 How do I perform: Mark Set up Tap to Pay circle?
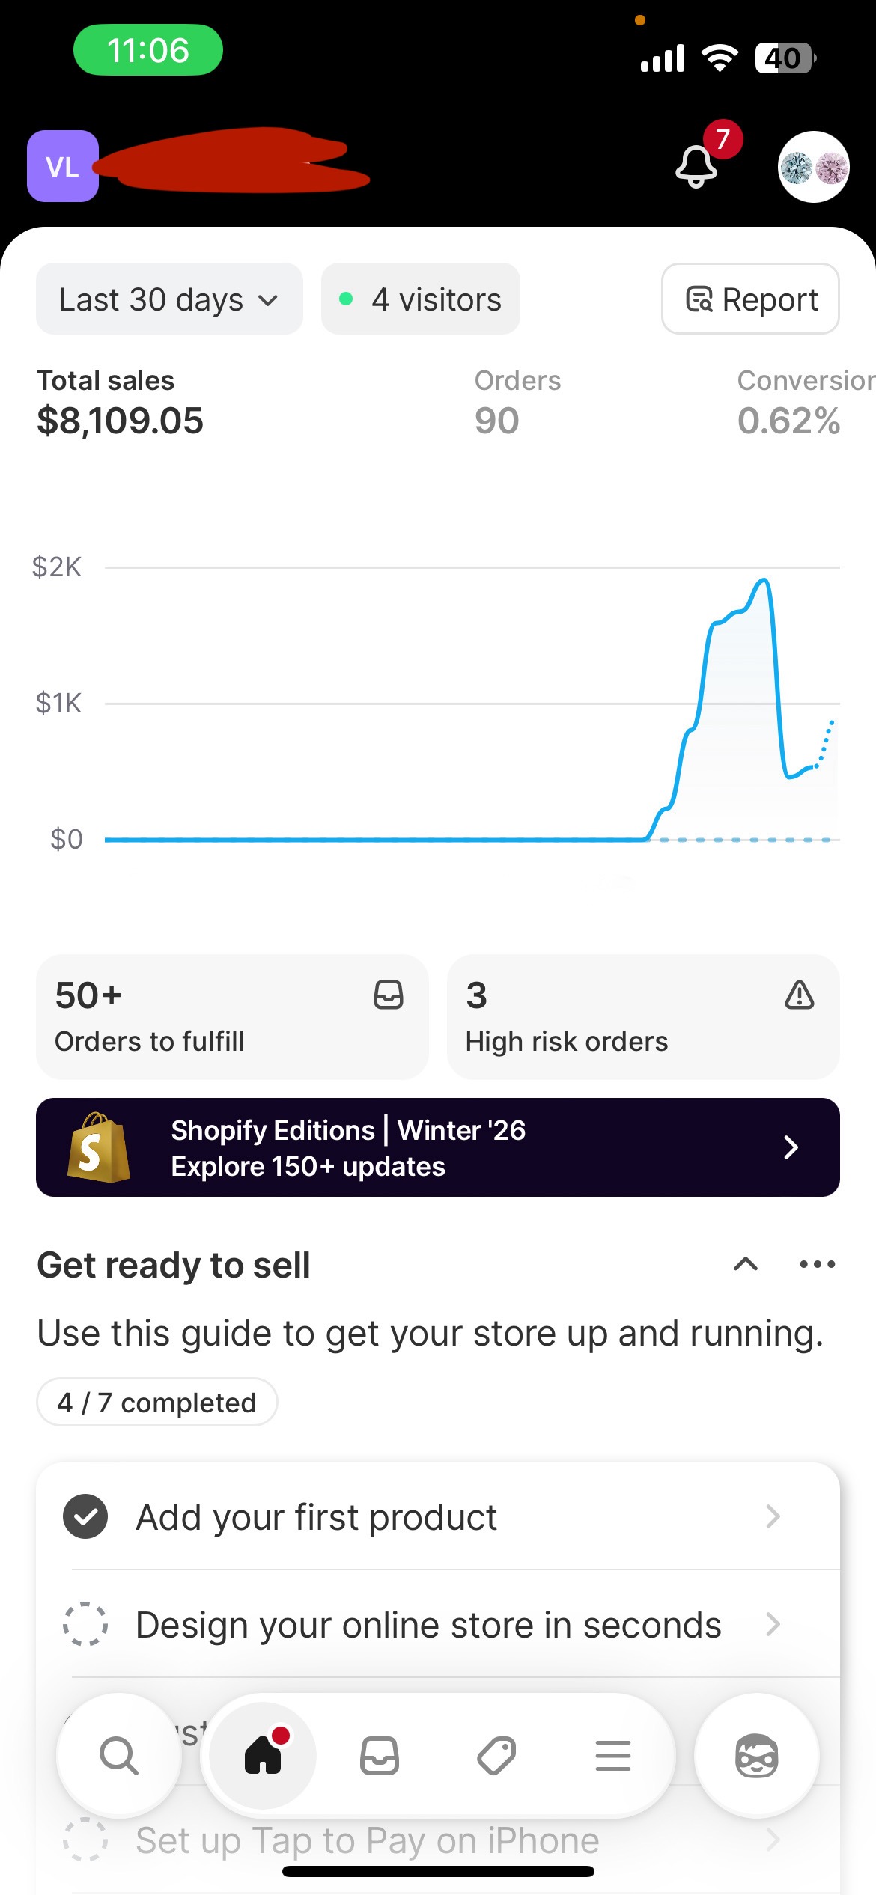point(85,1840)
